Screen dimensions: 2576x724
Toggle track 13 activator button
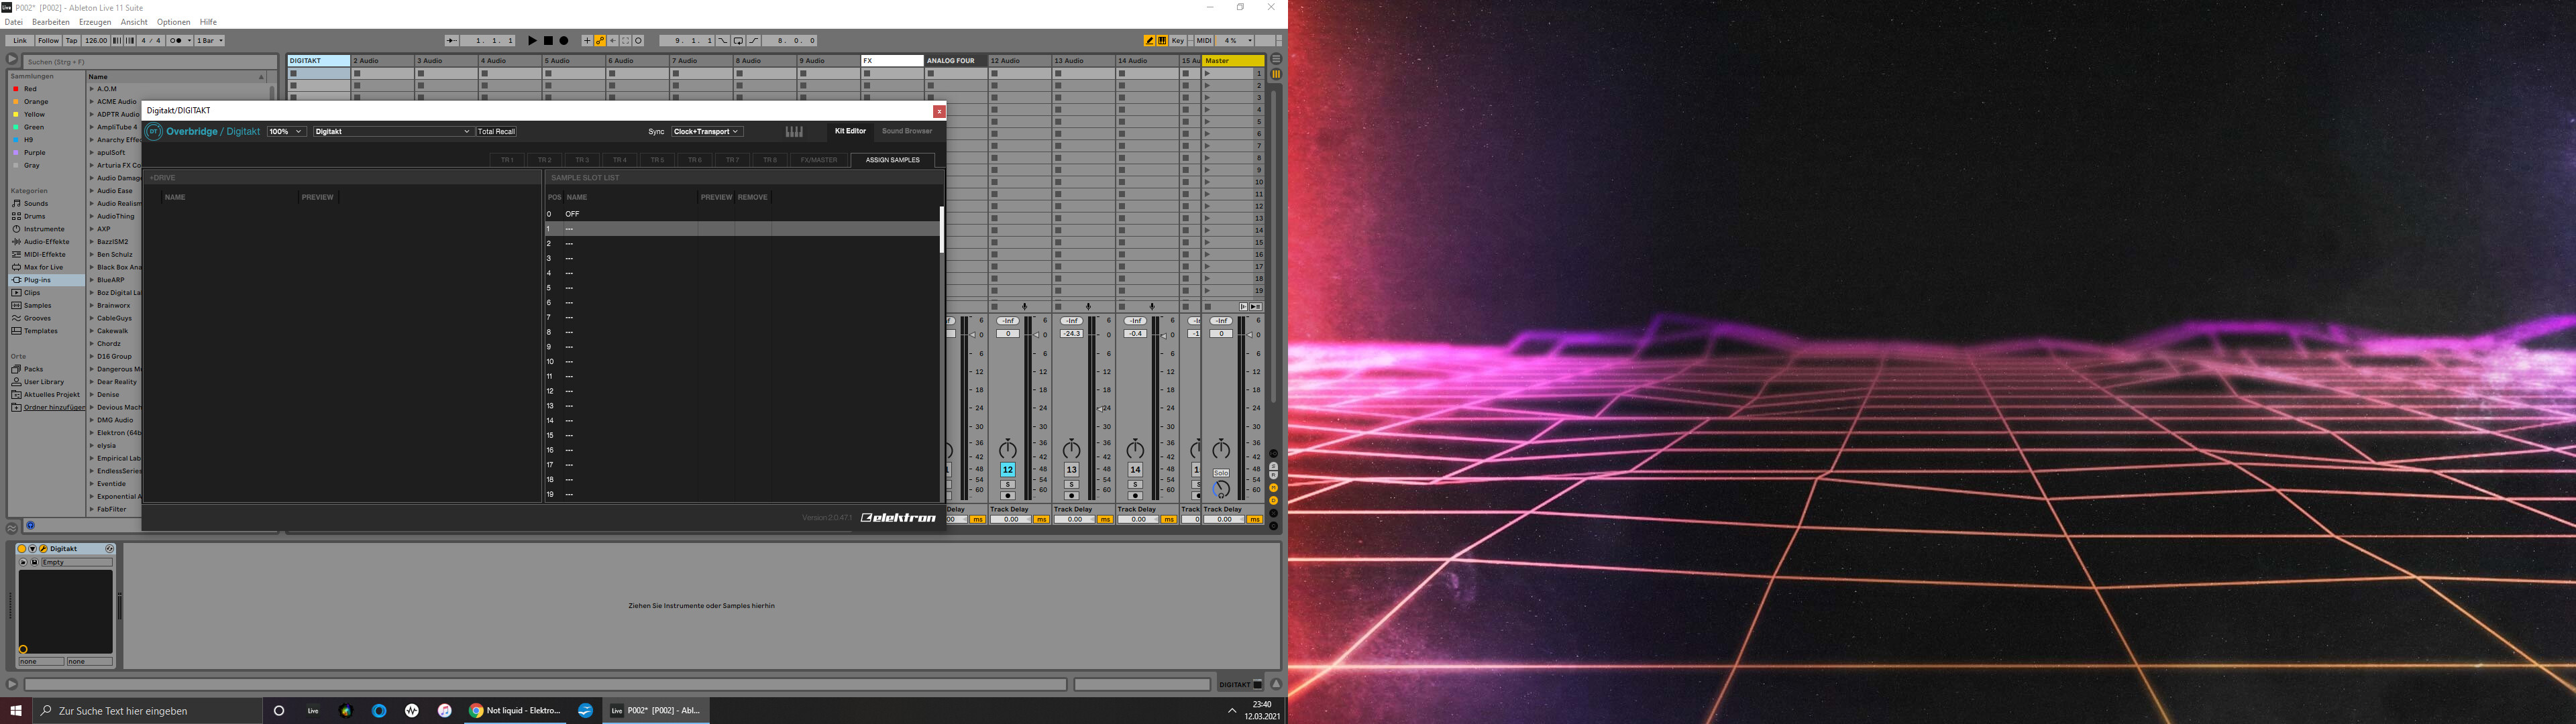[x=1071, y=470]
